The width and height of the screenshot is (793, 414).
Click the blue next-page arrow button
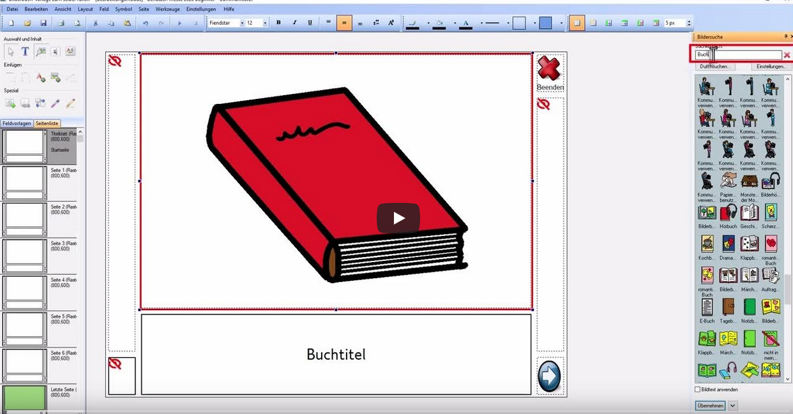(549, 376)
